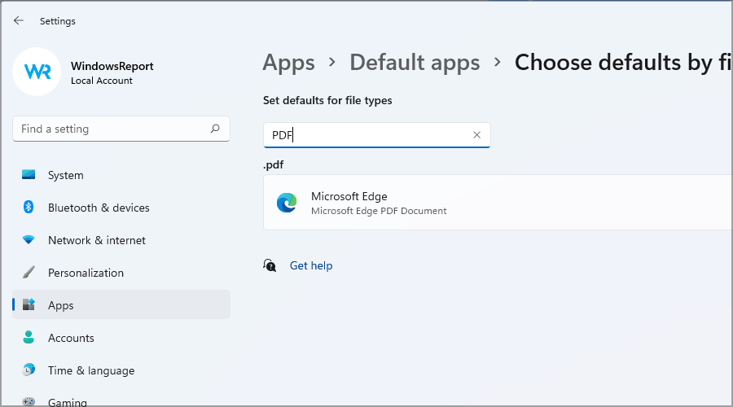Viewport: 733px width, 407px height.
Task: Go to Network & internet settings
Action: tap(121, 240)
